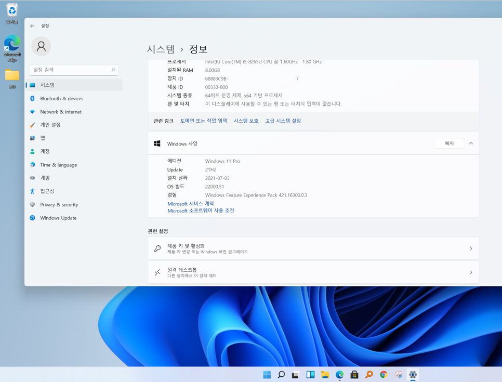
Task: Open Microsoft Edge desktop shortcut
Action: (x=12, y=49)
